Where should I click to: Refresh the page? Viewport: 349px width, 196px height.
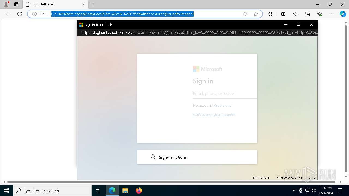pyautogui.click(x=20, y=14)
